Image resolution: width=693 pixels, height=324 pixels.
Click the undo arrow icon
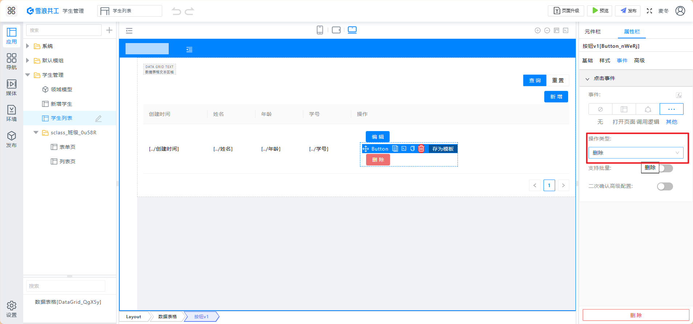point(176,11)
